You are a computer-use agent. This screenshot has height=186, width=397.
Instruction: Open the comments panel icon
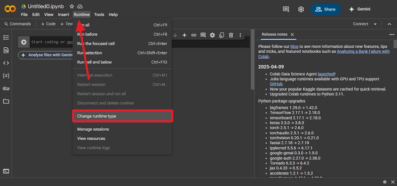coord(286,9)
